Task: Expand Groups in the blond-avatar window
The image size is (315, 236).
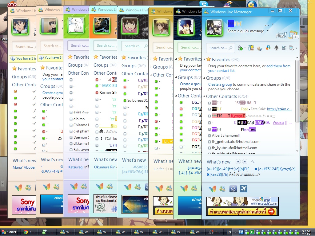Action: (x=151, y=67)
